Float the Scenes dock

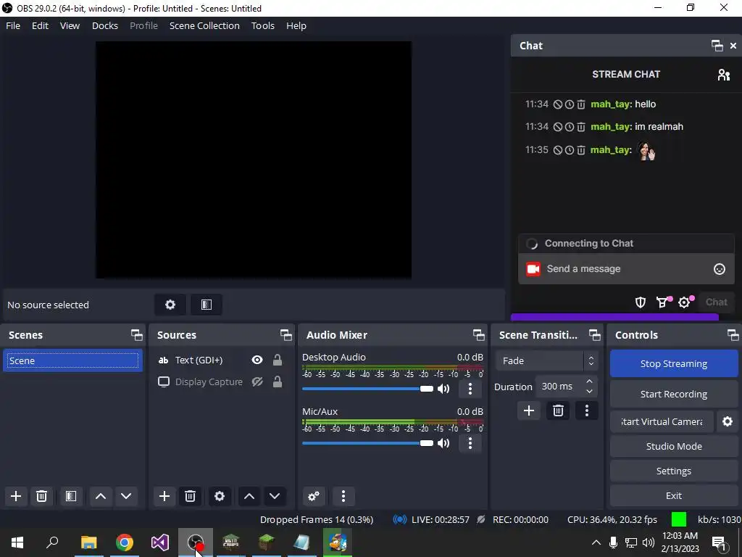pos(137,335)
